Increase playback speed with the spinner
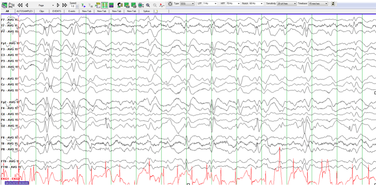This screenshot has height=185, width=376. [77, 5]
